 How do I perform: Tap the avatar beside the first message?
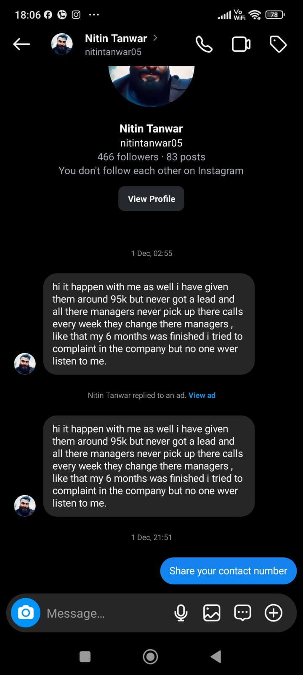pos(25,364)
